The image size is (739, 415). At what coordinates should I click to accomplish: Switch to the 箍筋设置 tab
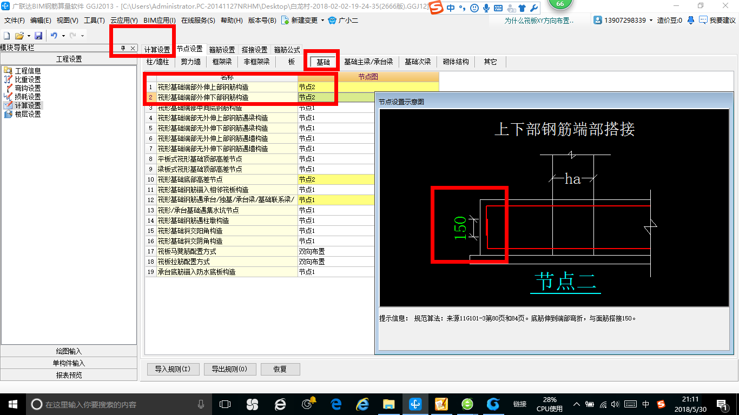(x=222, y=50)
